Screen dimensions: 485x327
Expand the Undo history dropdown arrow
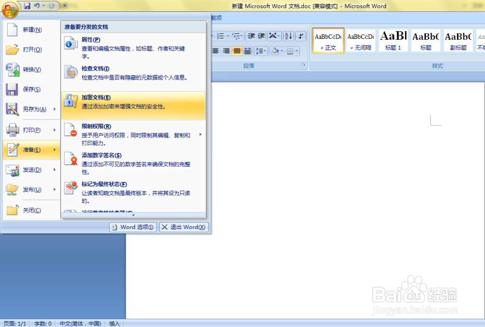[x=43, y=5]
